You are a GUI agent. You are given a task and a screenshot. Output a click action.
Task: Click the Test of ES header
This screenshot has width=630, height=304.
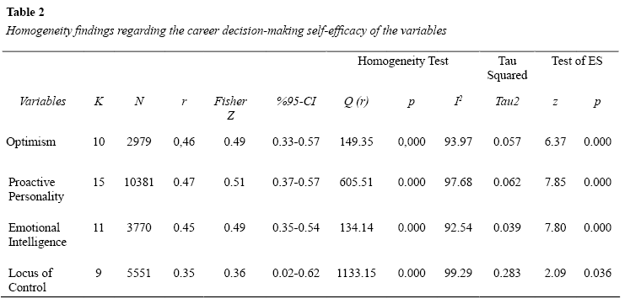click(577, 61)
